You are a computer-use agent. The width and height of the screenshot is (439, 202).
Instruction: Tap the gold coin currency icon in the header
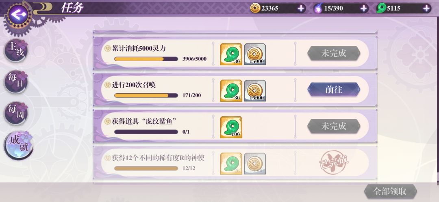pyautogui.click(x=255, y=8)
